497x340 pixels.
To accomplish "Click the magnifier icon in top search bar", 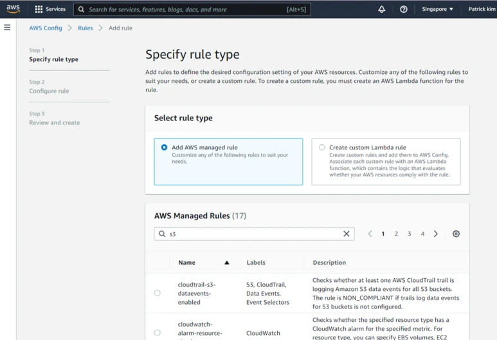I will click(x=82, y=10).
